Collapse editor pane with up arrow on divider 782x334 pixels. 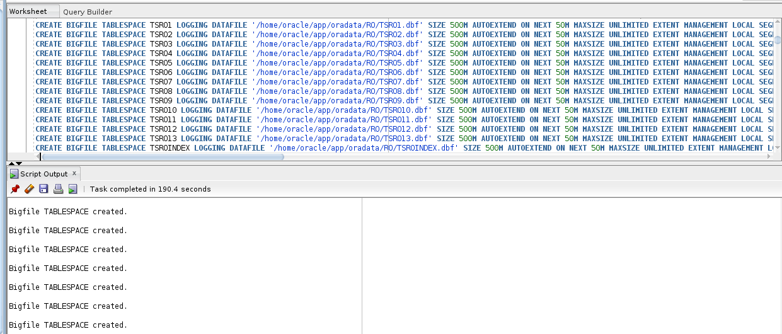coord(11,164)
